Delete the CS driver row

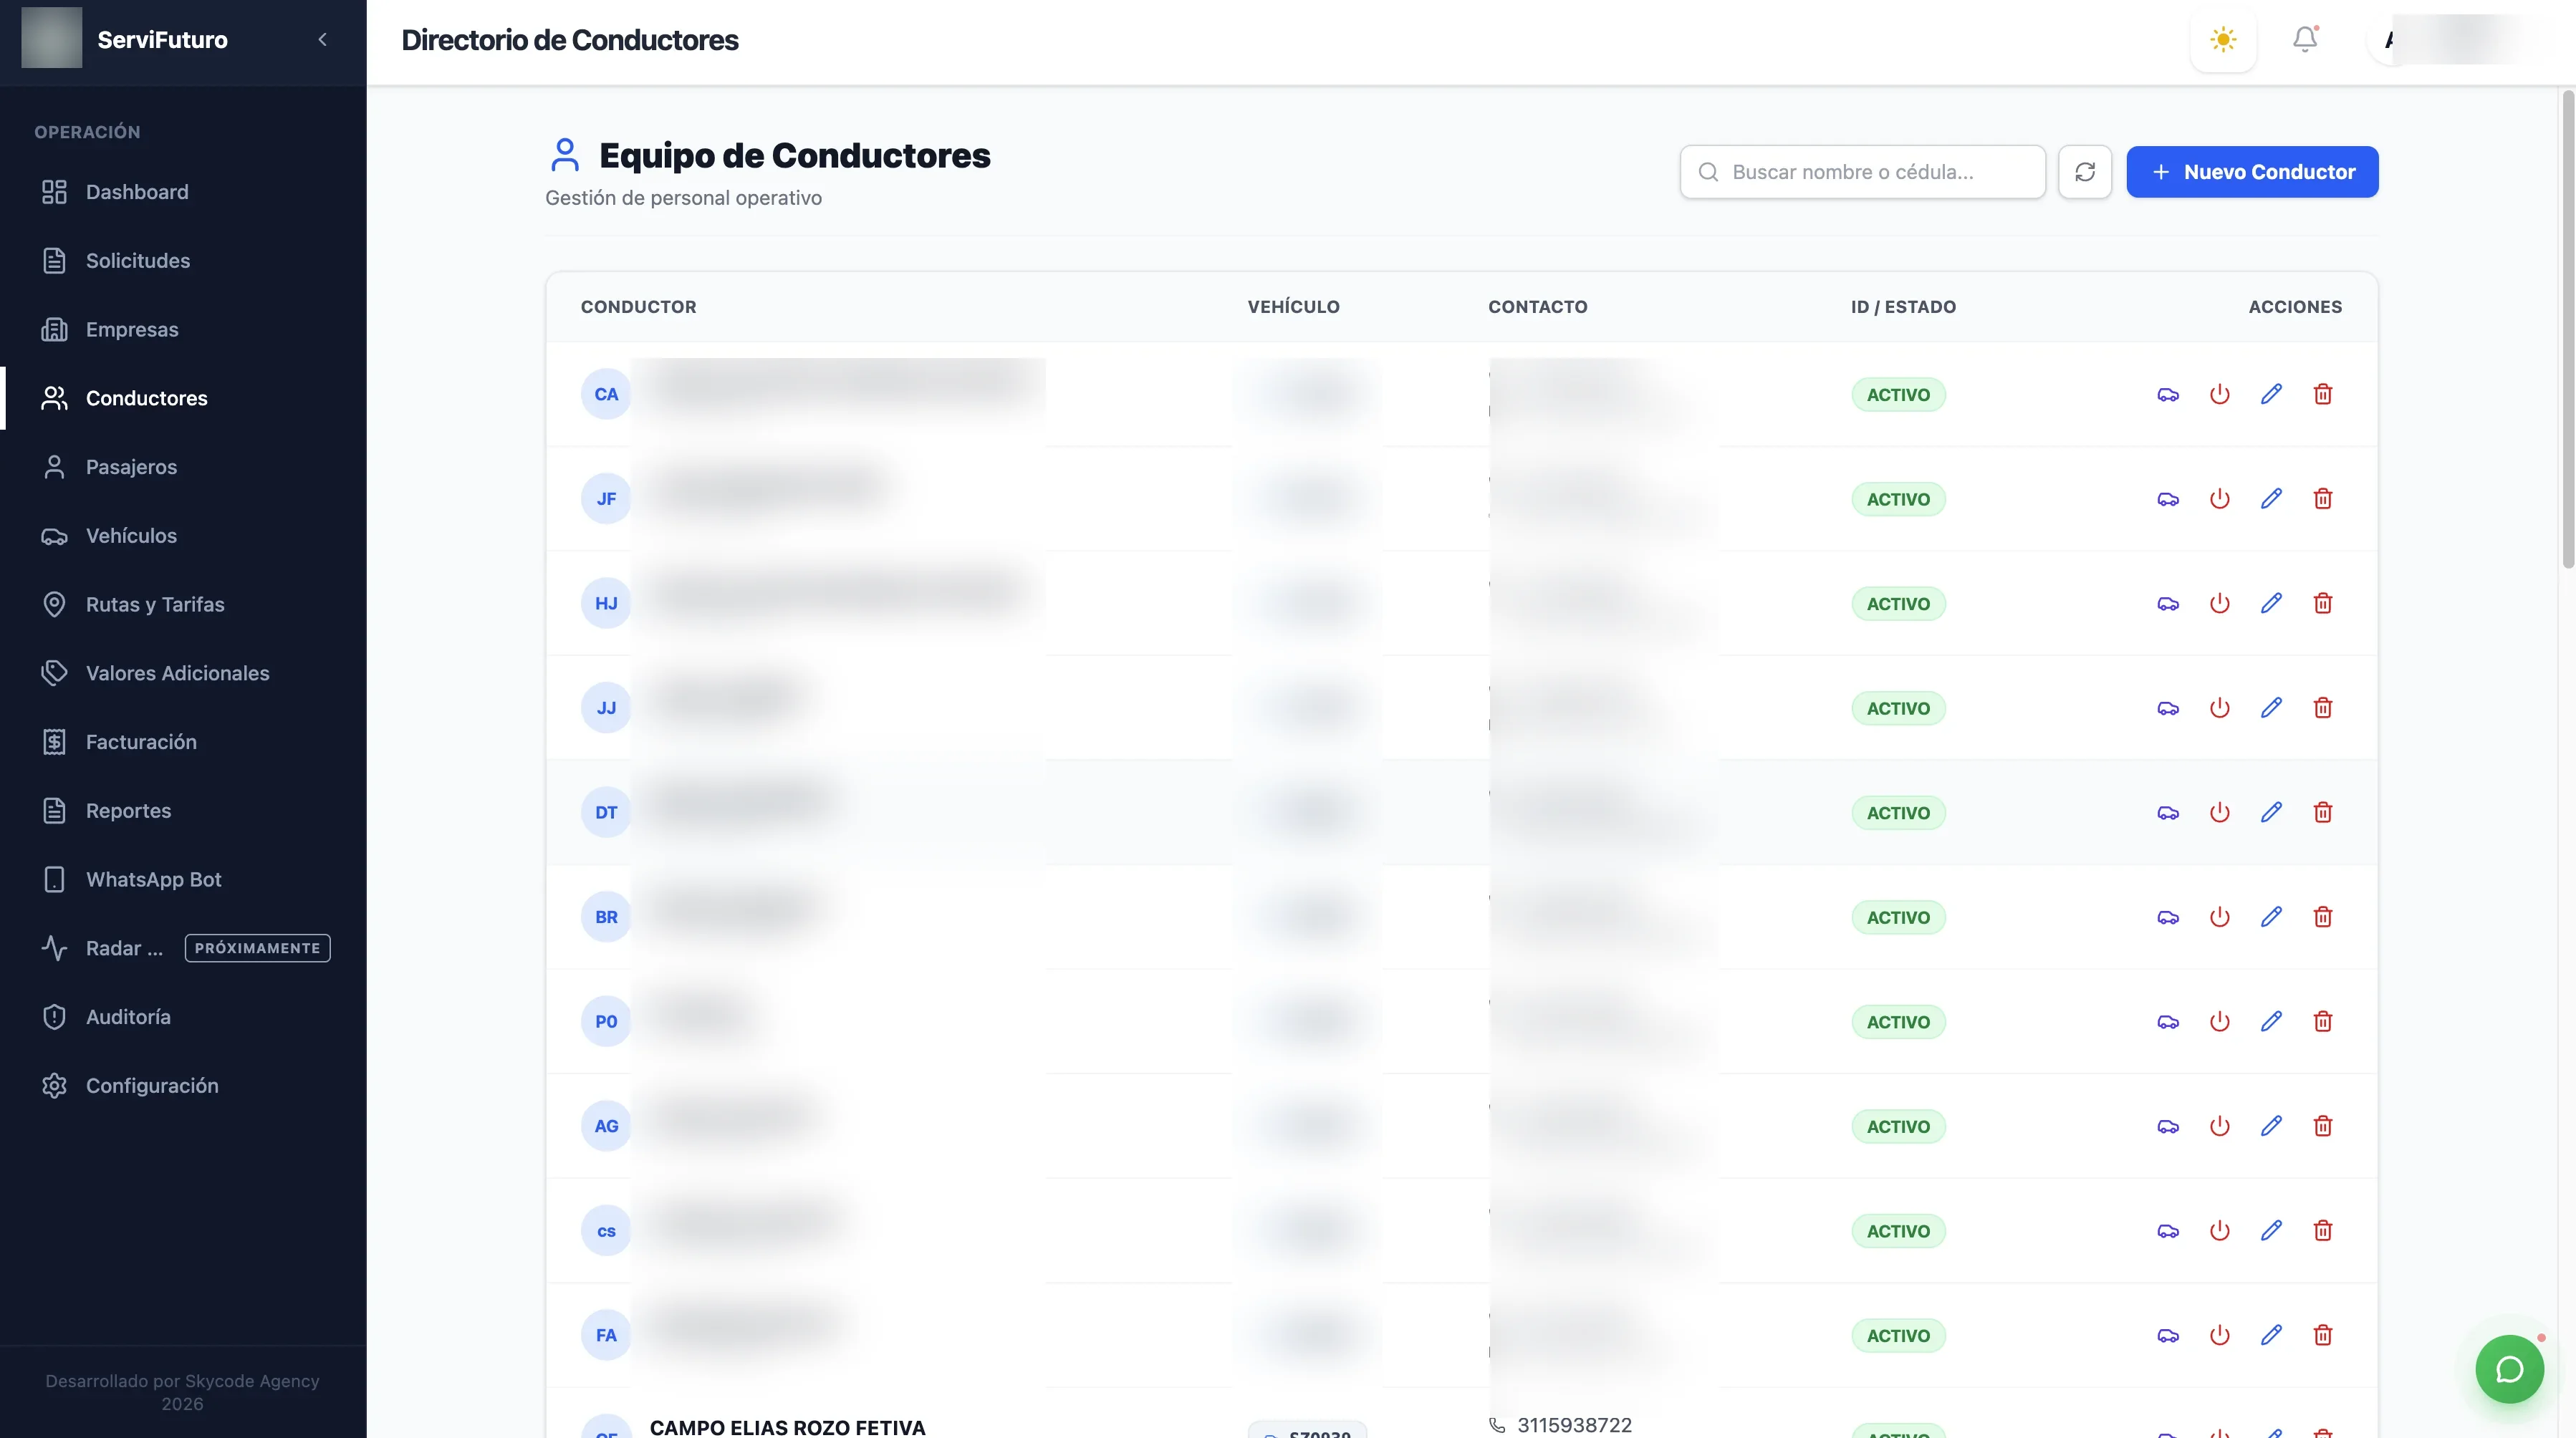pyautogui.click(x=2323, y=1230)
